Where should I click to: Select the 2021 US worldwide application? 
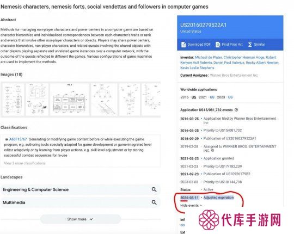pyautogui.click(x=212, y=97)
